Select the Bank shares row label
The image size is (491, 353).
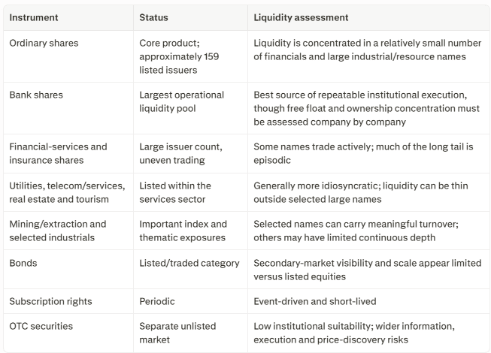click(x=36, y=95)
